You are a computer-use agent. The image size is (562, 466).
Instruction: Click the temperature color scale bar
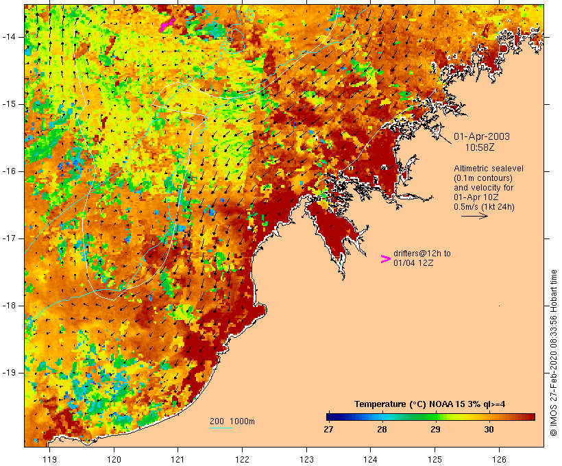430,417
